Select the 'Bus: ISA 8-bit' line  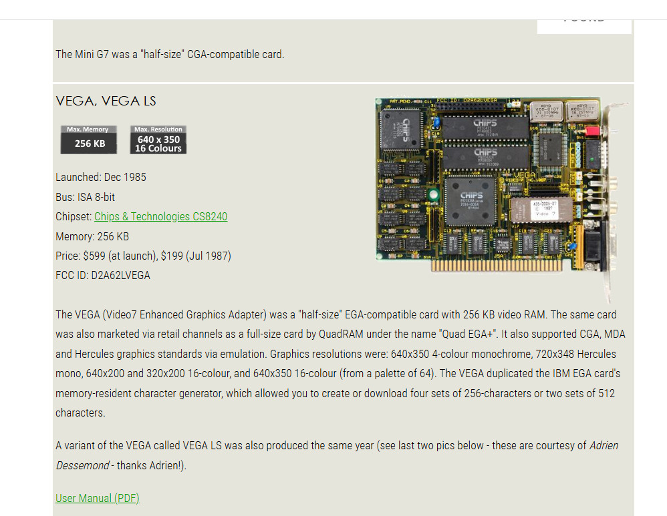(x=85, y=197)
